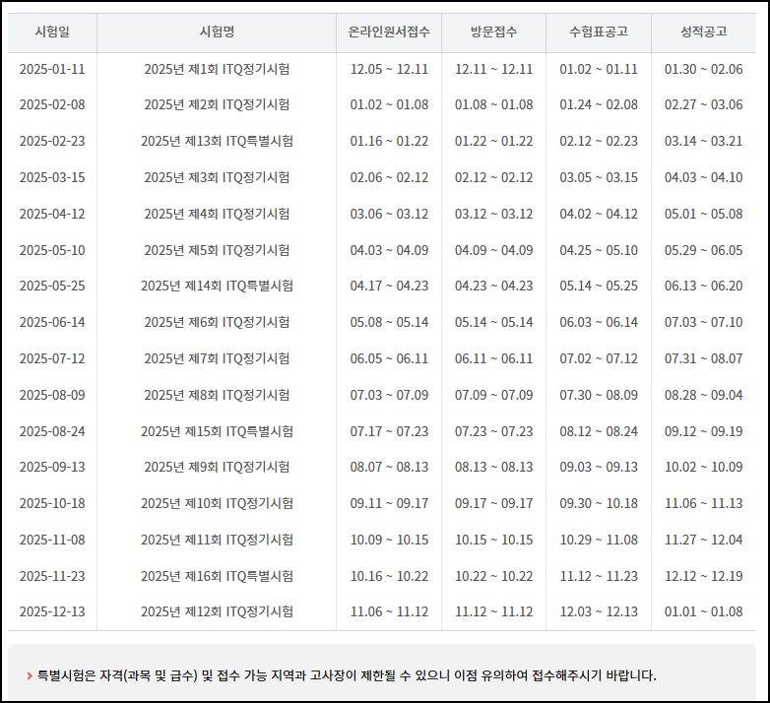Click score notice 10.02 ~ 10.09
770x703 pixels.
tap(704, 467)
